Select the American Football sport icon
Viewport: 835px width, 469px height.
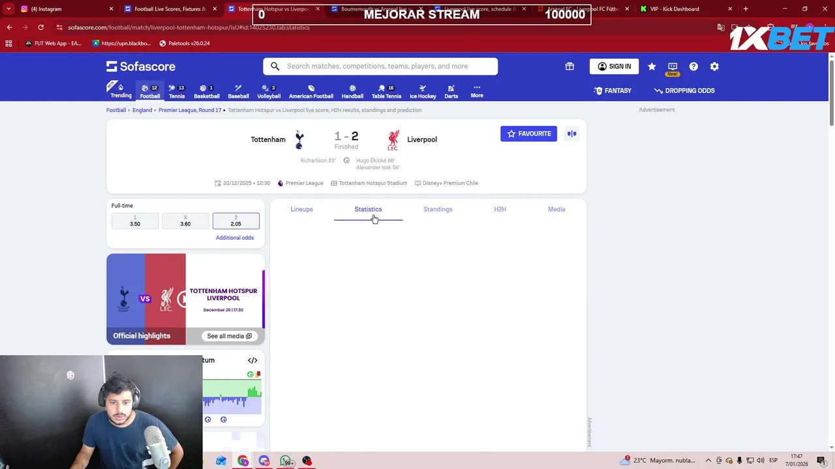point(311,91)
